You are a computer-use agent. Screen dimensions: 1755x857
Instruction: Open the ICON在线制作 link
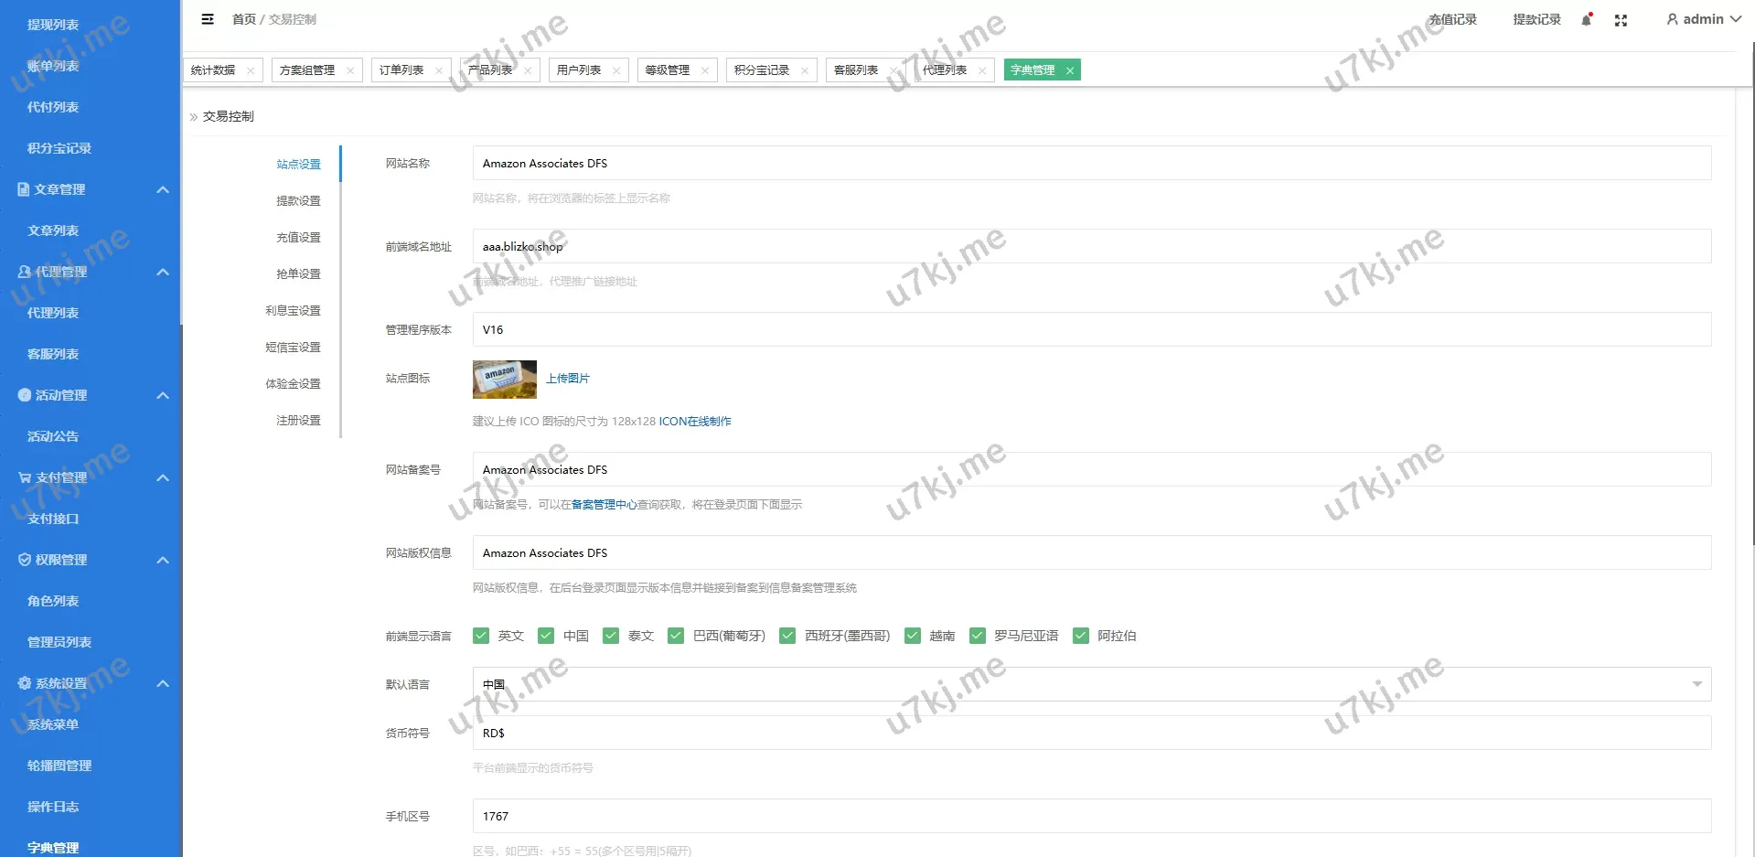(695, 422)
